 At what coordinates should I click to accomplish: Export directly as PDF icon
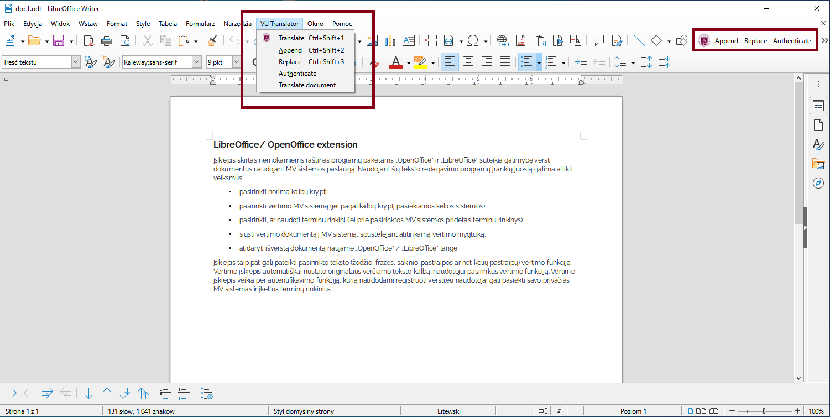coord(89,40)
